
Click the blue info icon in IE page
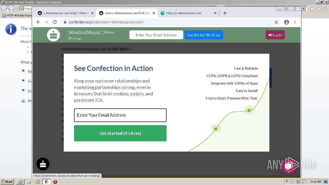coord(11,29)
